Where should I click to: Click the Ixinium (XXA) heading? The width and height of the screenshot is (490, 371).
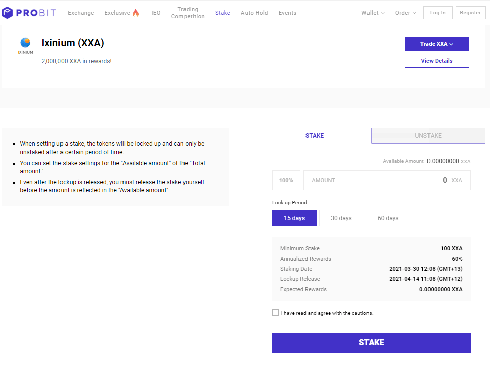(x=73, y=43)
